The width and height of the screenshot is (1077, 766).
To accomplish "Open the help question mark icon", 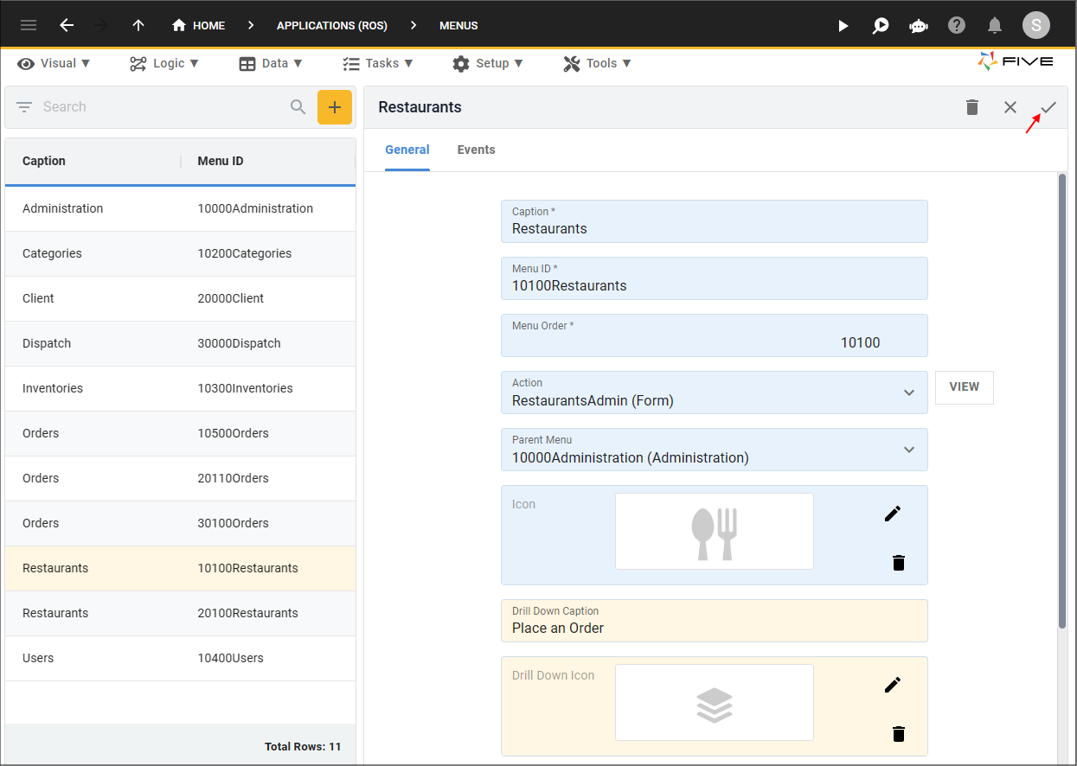I will coord(957,25).
